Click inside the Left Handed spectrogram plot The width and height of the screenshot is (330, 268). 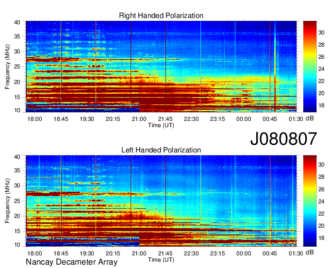tap(161, 201)
